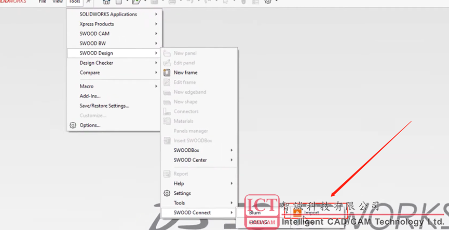
Task: Select the SWOOD Connect entry
Action: click(x=199, y=212)
